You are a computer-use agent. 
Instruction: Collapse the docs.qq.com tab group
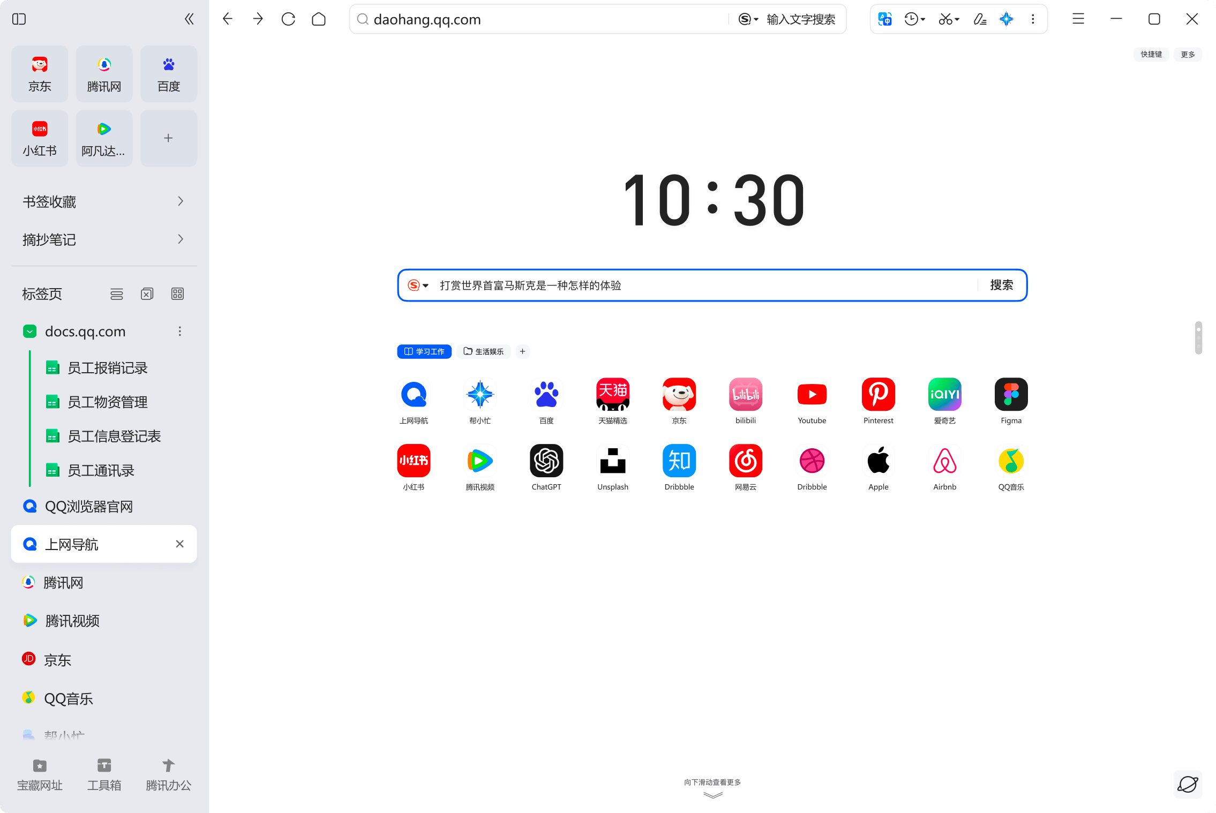coord(30,332)
